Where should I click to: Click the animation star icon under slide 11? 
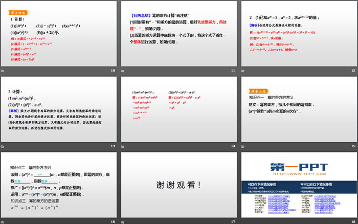[123, 70]
